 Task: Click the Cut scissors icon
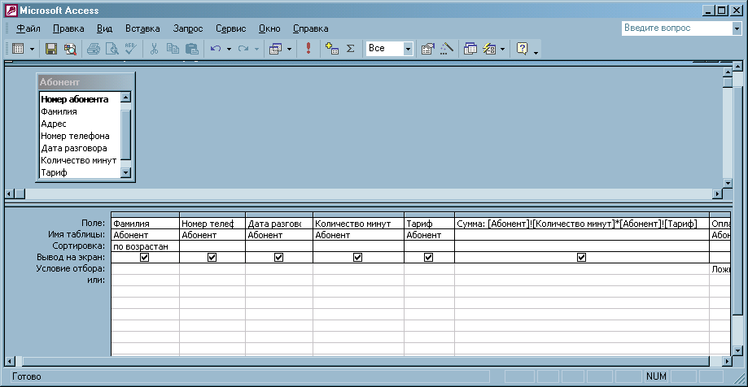154,49
